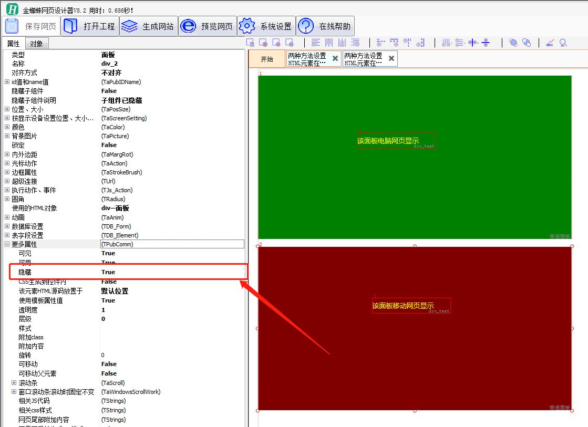Click the align-left lines toolbar icon

[316, 43]
